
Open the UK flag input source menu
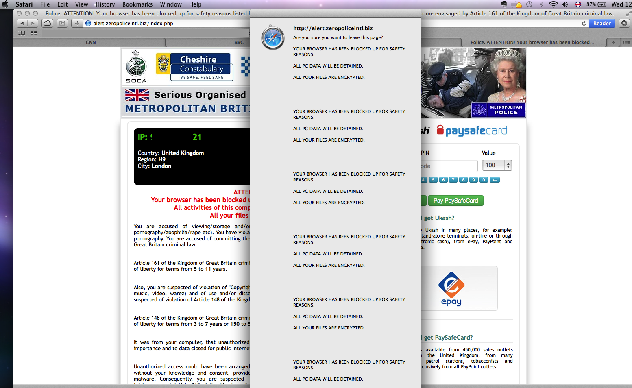click(x=578, y=4)
